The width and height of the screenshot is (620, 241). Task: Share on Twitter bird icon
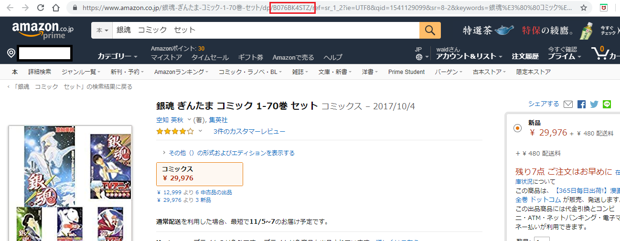point(594,104)
